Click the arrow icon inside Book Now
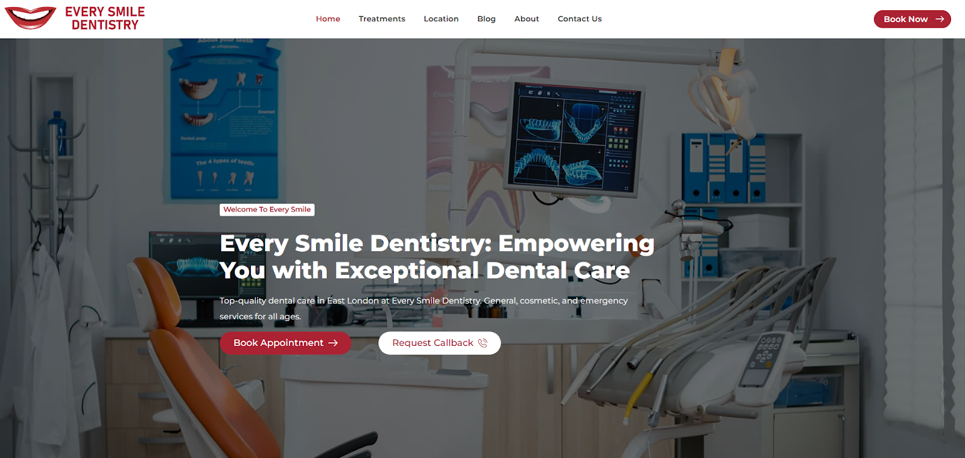 (x=940, y=19)
